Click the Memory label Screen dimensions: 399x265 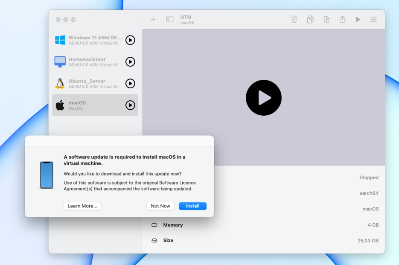(173, 225)
